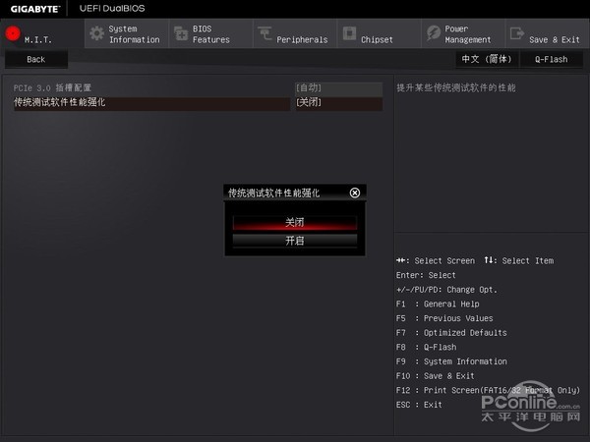Viewport: 590px width, 442px height.
Task: Click the Chipset square icon
Action: (x=349, y=33)
